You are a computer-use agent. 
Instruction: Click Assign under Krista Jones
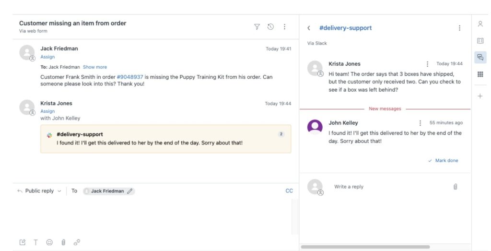click(x=47, y=111)
